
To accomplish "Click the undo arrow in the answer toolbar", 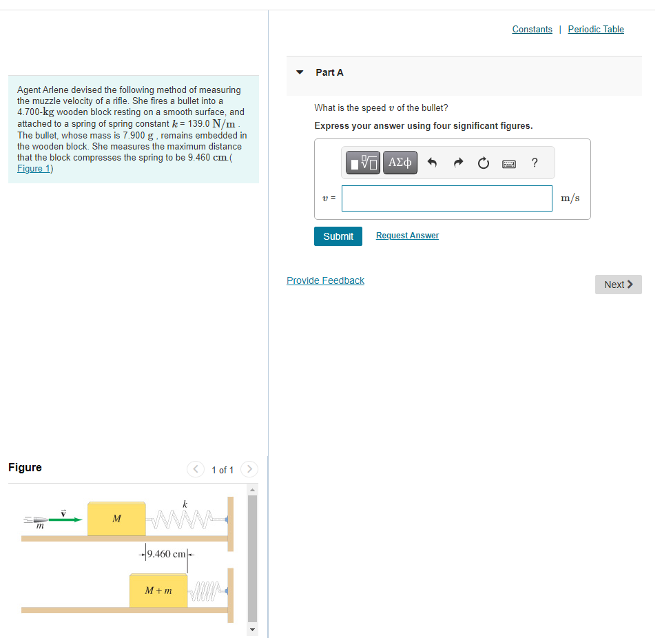I will (x=433, y=162).
